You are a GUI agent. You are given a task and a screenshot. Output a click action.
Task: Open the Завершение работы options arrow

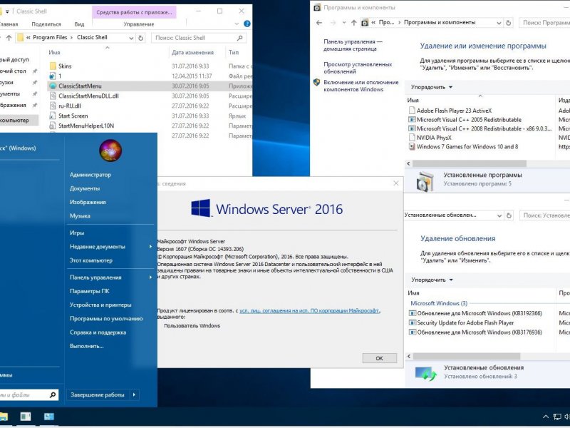pyautogui.click(x=134, y=394)
